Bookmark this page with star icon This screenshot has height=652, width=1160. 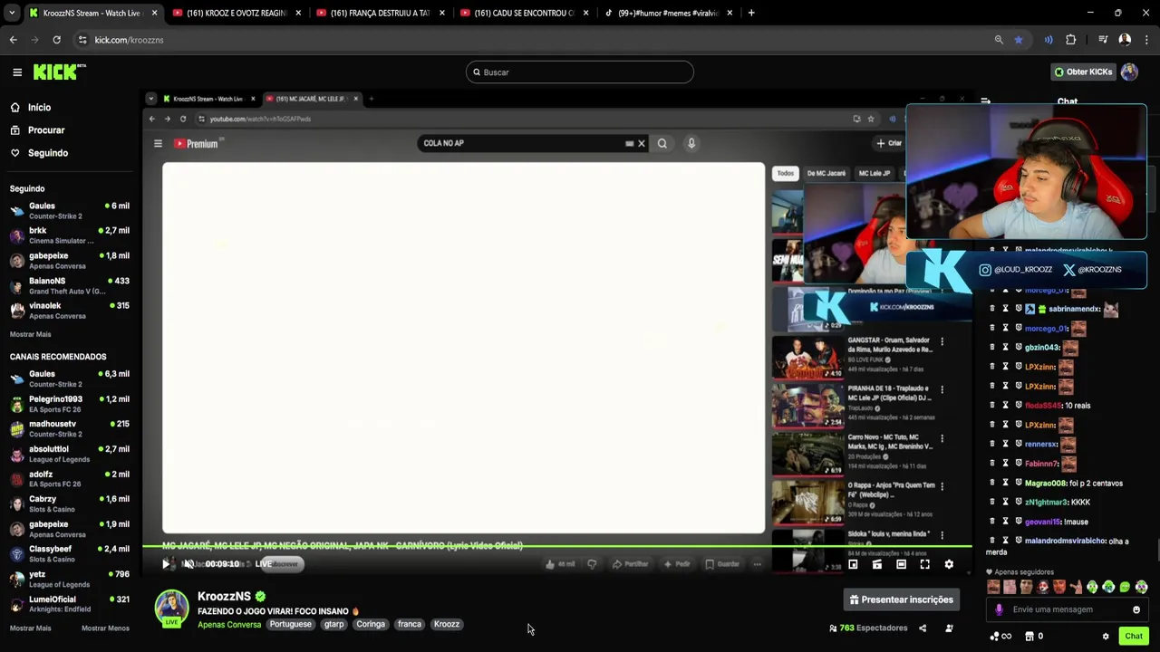coord(1019,40)
